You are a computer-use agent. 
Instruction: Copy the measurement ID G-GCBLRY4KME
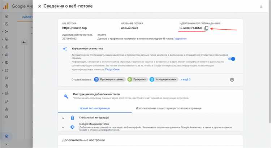click(206, 28)
